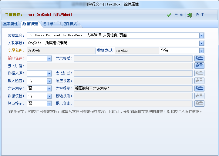The width and height of the screenshot is (219, 156).
Task: Expand the 数据集合 dropdown
Action: 201,35
